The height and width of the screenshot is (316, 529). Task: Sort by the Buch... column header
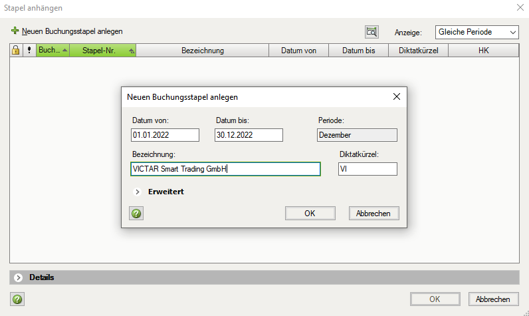point(53,51)
